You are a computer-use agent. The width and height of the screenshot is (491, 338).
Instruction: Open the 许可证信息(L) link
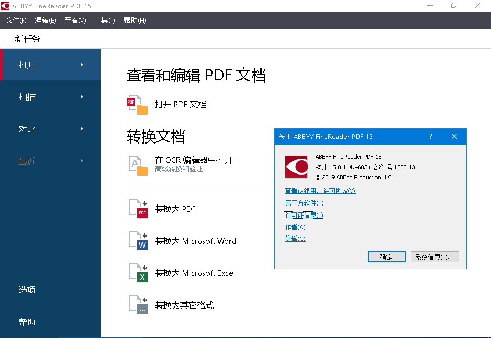tap(304, 215)
